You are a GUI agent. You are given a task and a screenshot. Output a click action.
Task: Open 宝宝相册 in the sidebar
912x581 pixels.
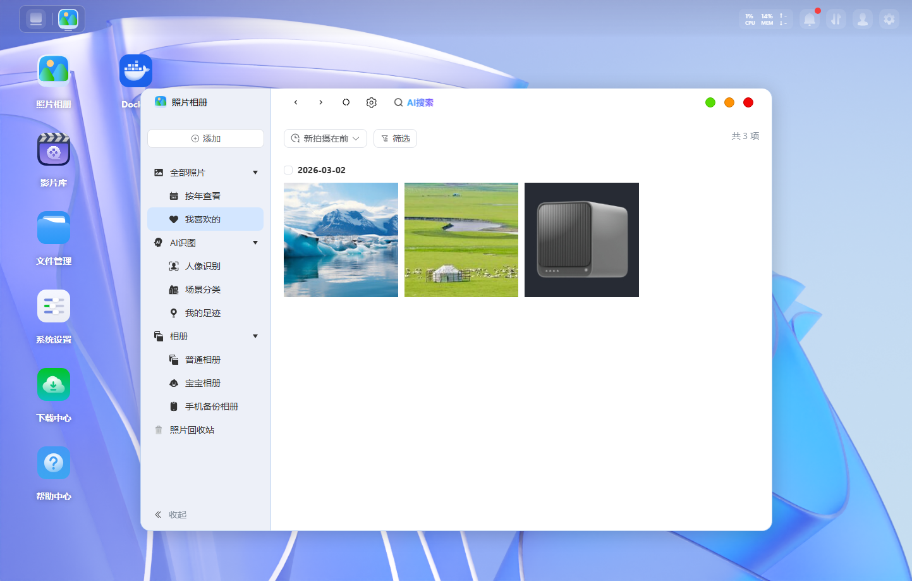tap(205, 383)
